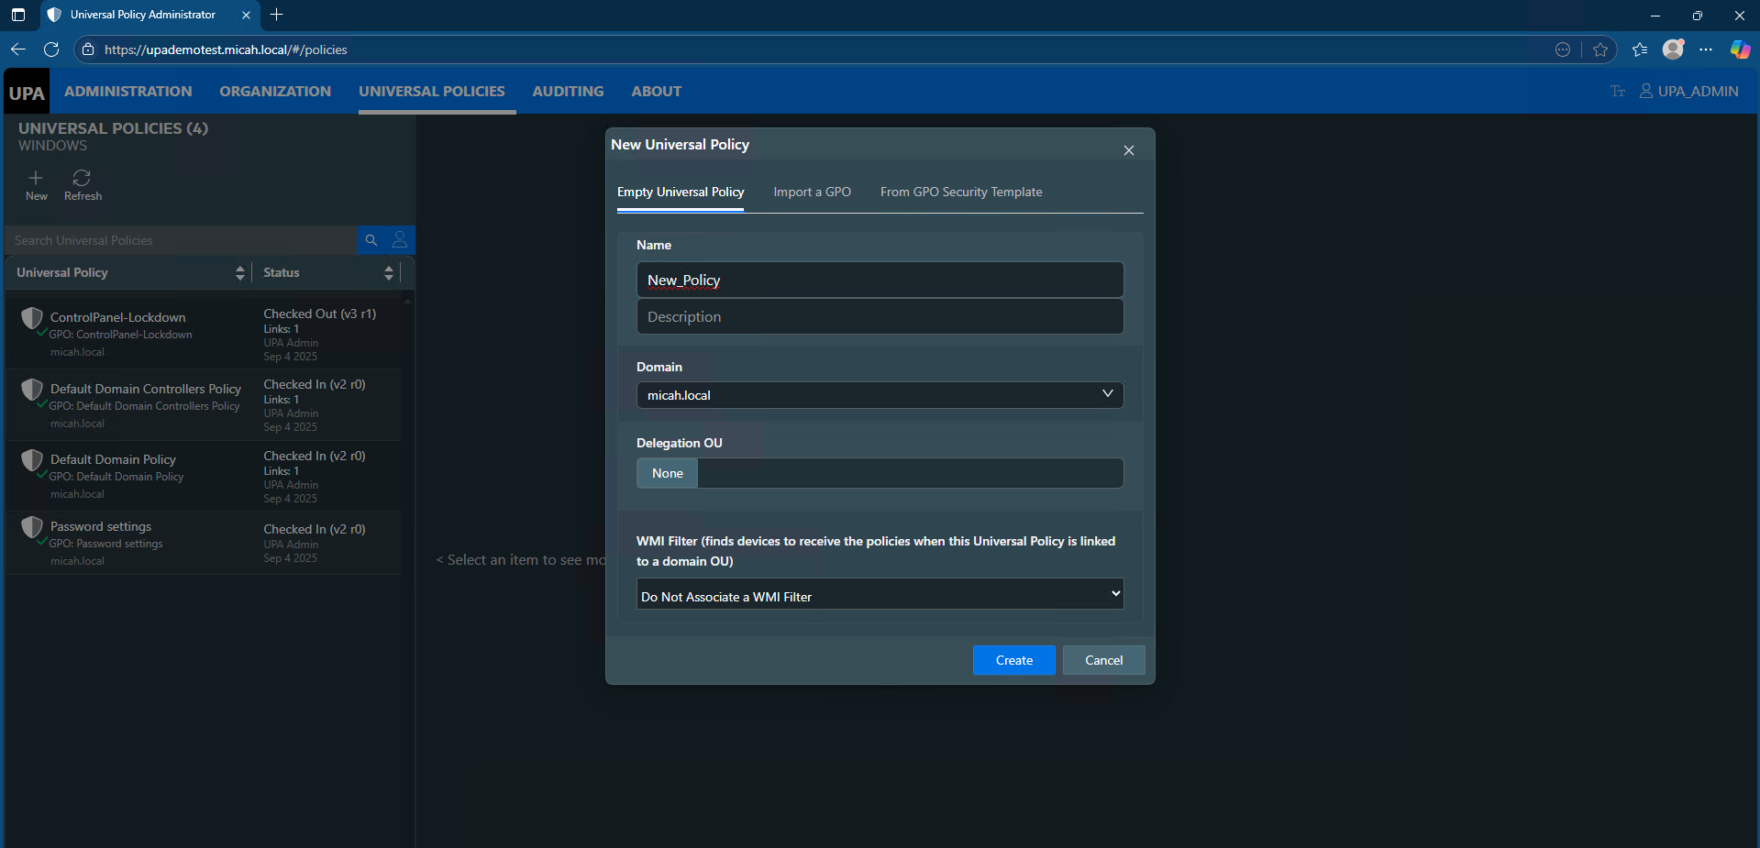Sort by the Status column
This screenshot has height=848, width=1760.
point(388,272)
